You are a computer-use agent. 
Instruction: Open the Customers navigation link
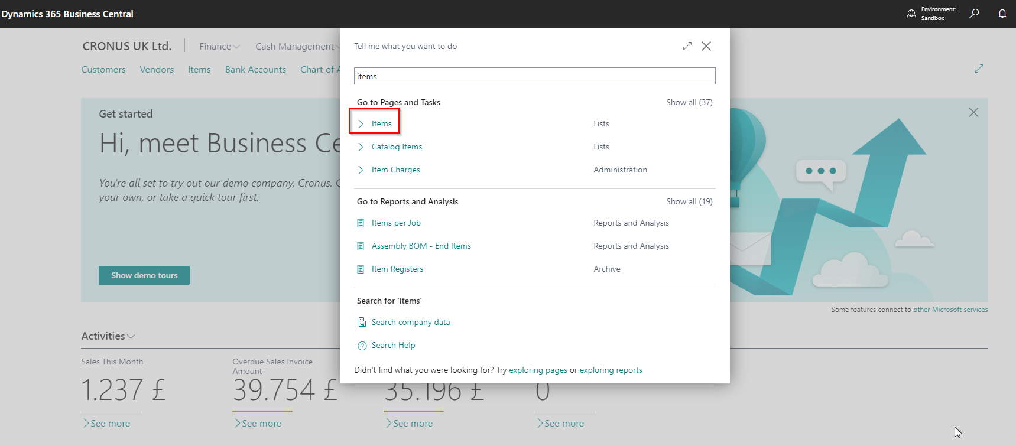[x=103, y=69]
